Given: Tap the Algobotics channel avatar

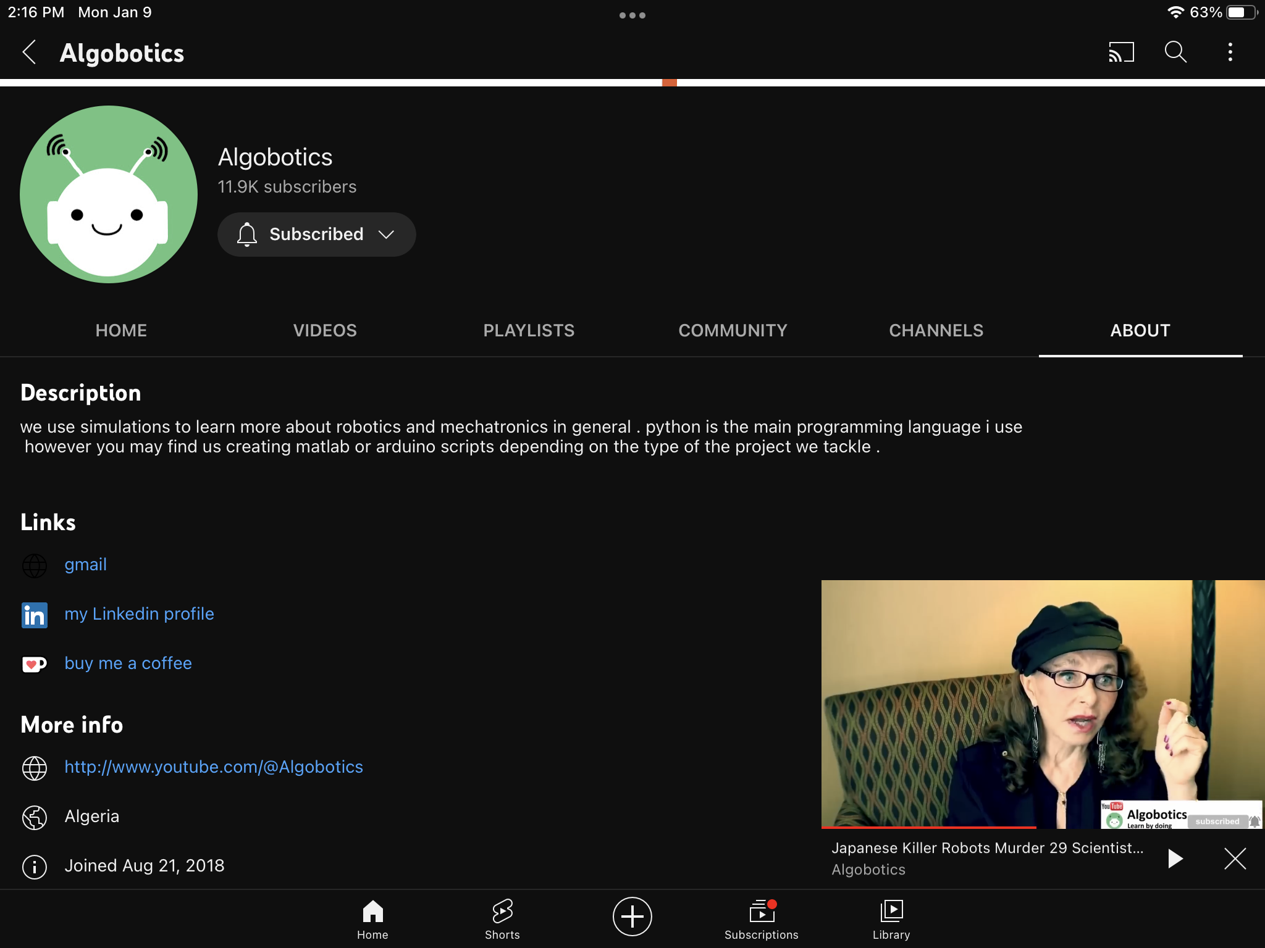Looking at the screenshot, I should pyautogui.click(x=109, y=194).
